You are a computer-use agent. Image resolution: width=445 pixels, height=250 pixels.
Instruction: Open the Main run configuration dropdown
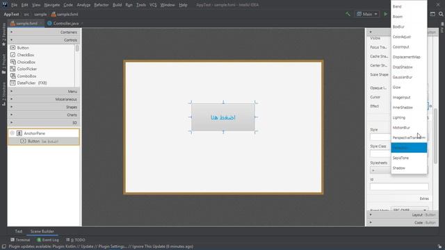coord(367,14)
